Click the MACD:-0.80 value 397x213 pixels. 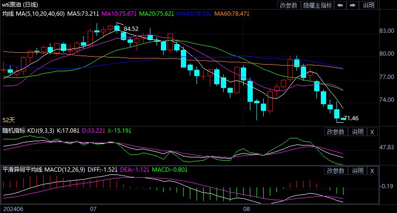click(x=169, y=169)
